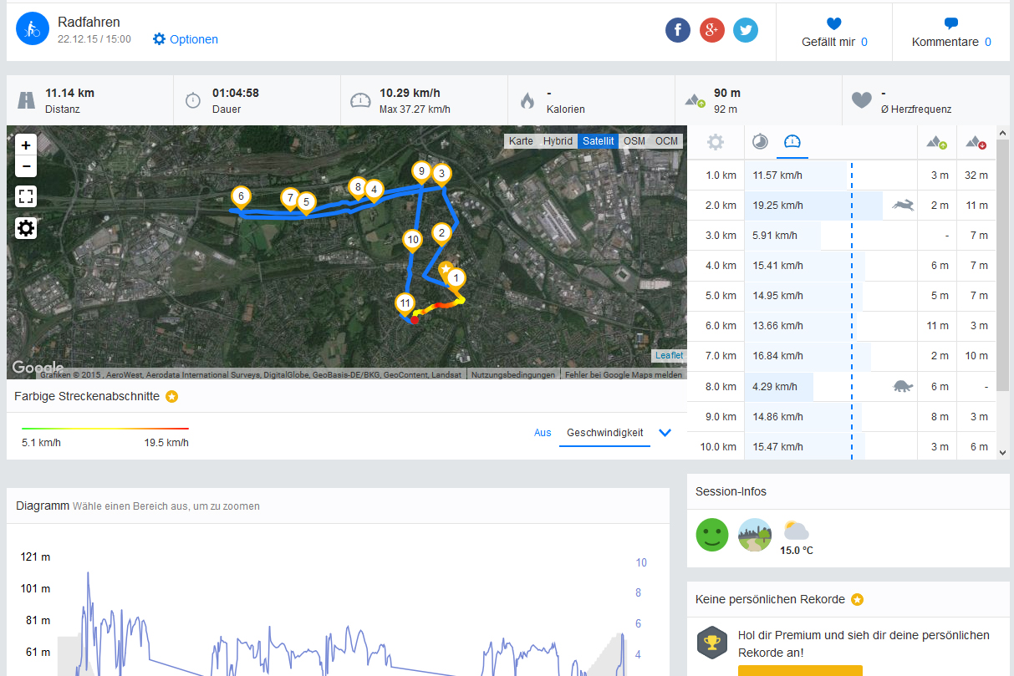The width and height of the screenshot is (1014, 676).
Task: Select the 6.0 km split speed 13.66 km/h
Action: (x=777, y=326)
